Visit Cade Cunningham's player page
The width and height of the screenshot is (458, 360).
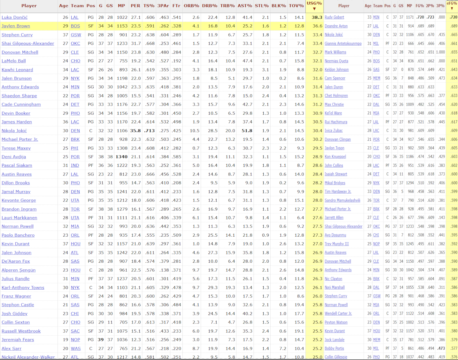click(x=21, y=104)
